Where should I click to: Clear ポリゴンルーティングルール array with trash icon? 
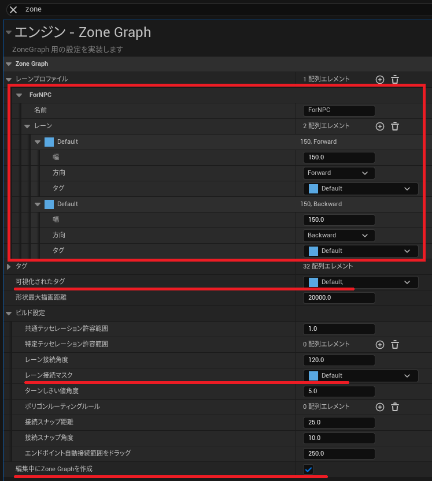coord(395,407)
